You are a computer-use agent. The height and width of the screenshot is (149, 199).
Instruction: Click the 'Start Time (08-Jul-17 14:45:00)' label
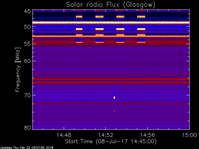click(x=111, y=142)
